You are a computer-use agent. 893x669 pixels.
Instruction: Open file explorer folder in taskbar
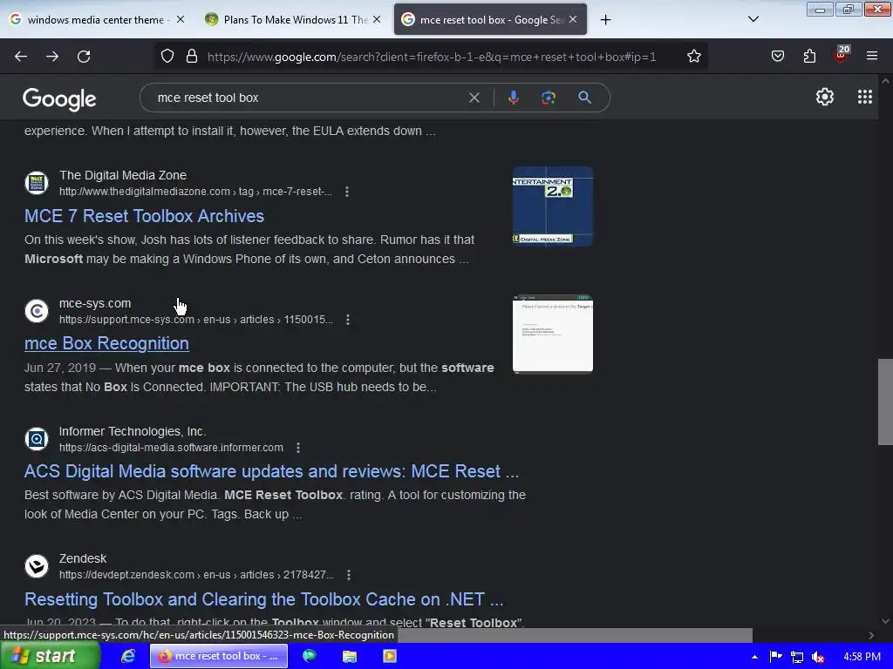349,656
